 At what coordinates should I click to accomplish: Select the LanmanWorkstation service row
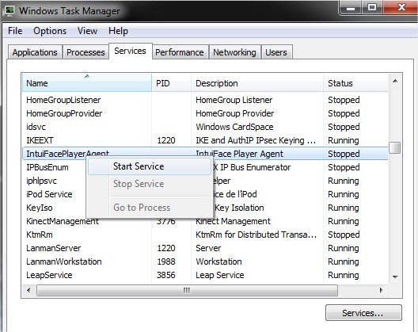click(205, 261)
